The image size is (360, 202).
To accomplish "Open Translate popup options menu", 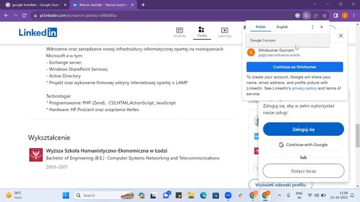I will 313,27.
